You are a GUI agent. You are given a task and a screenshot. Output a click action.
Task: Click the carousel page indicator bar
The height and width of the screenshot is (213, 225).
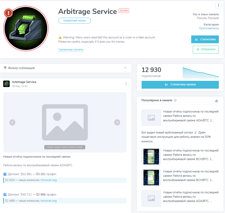[x=65, y=147]
